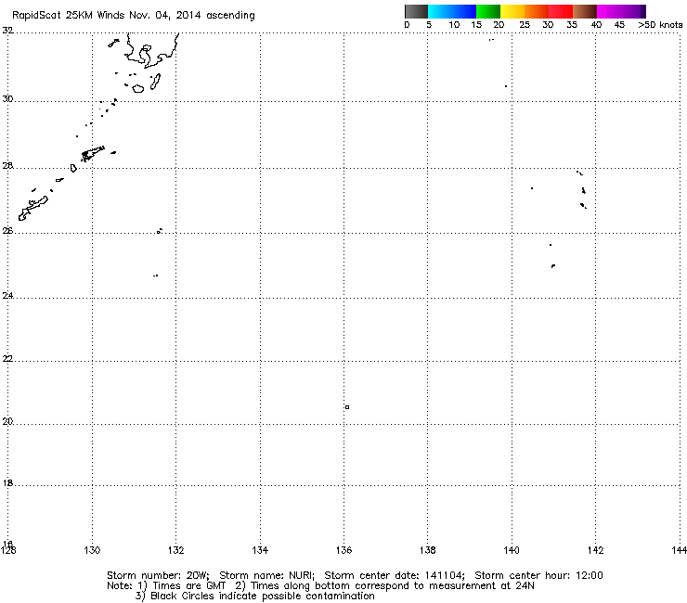
Task: Click the green 15-20 knots color segment
Action: pos(488,11)
